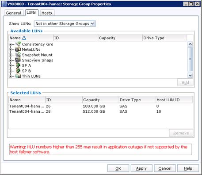The image size is (202, 175).
Task: Click the Available LUNs Drive Type header
Action: pos(165,38)
